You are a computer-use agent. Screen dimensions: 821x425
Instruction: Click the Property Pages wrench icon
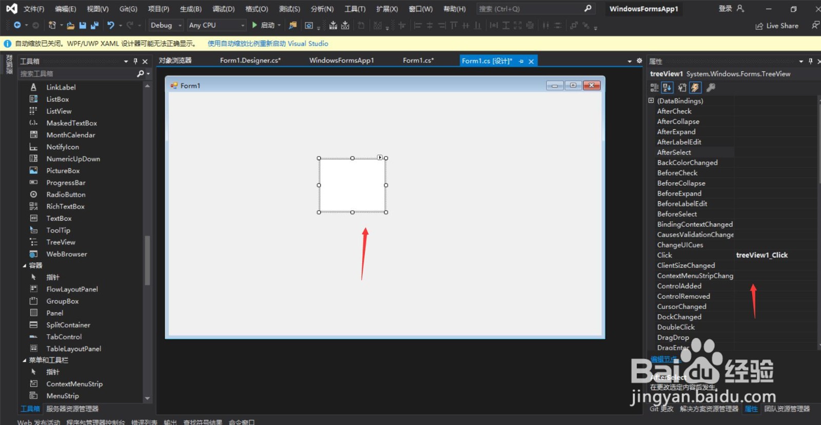[711, 88]
